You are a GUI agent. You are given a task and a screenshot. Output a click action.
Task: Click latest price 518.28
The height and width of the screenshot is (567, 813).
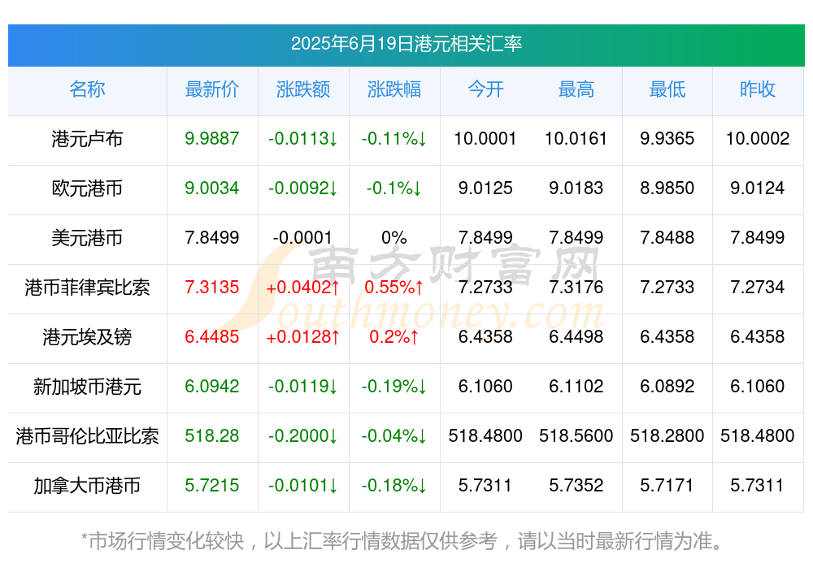[212, 436]
